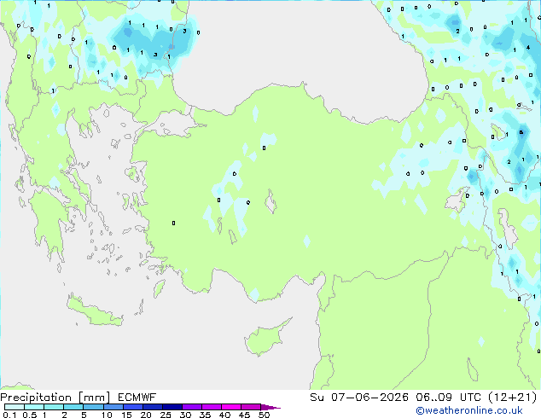
Task: Select the violet 30–35 mm legend swatch
Action: click(x=192, y=407)
